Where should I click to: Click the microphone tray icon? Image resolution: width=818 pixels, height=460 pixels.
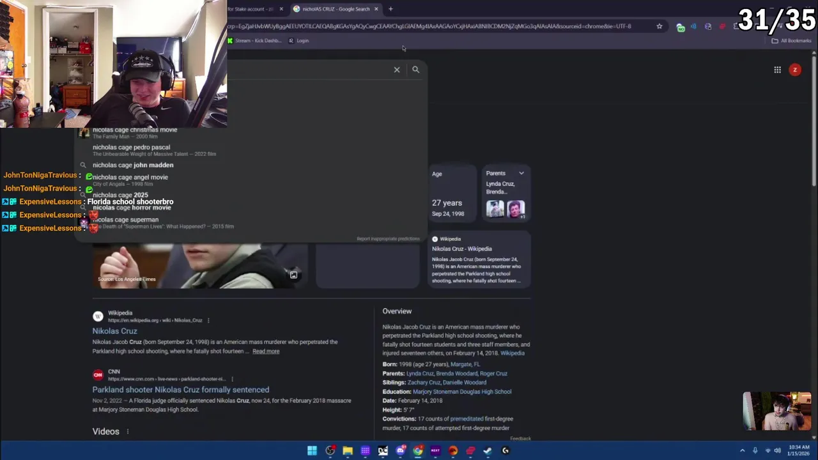(755, 450)
